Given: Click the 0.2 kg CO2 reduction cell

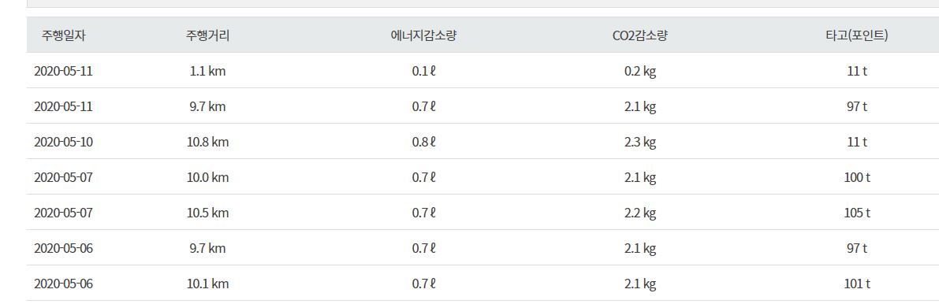Looking at the screenshot, I should pyautogui.click(x=640, y=71).
